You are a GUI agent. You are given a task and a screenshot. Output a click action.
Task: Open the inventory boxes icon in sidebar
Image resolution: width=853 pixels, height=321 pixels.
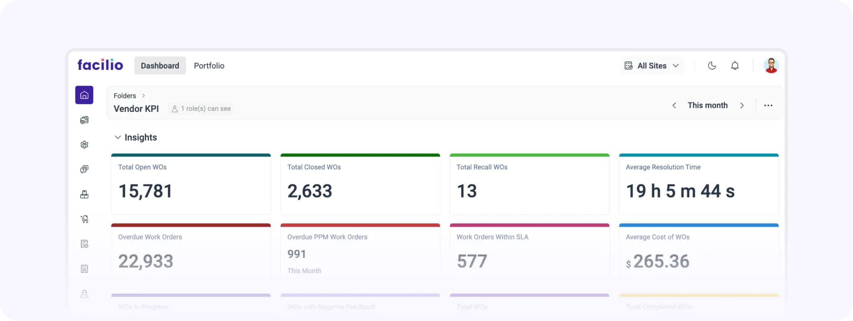(x=84, y=195)
